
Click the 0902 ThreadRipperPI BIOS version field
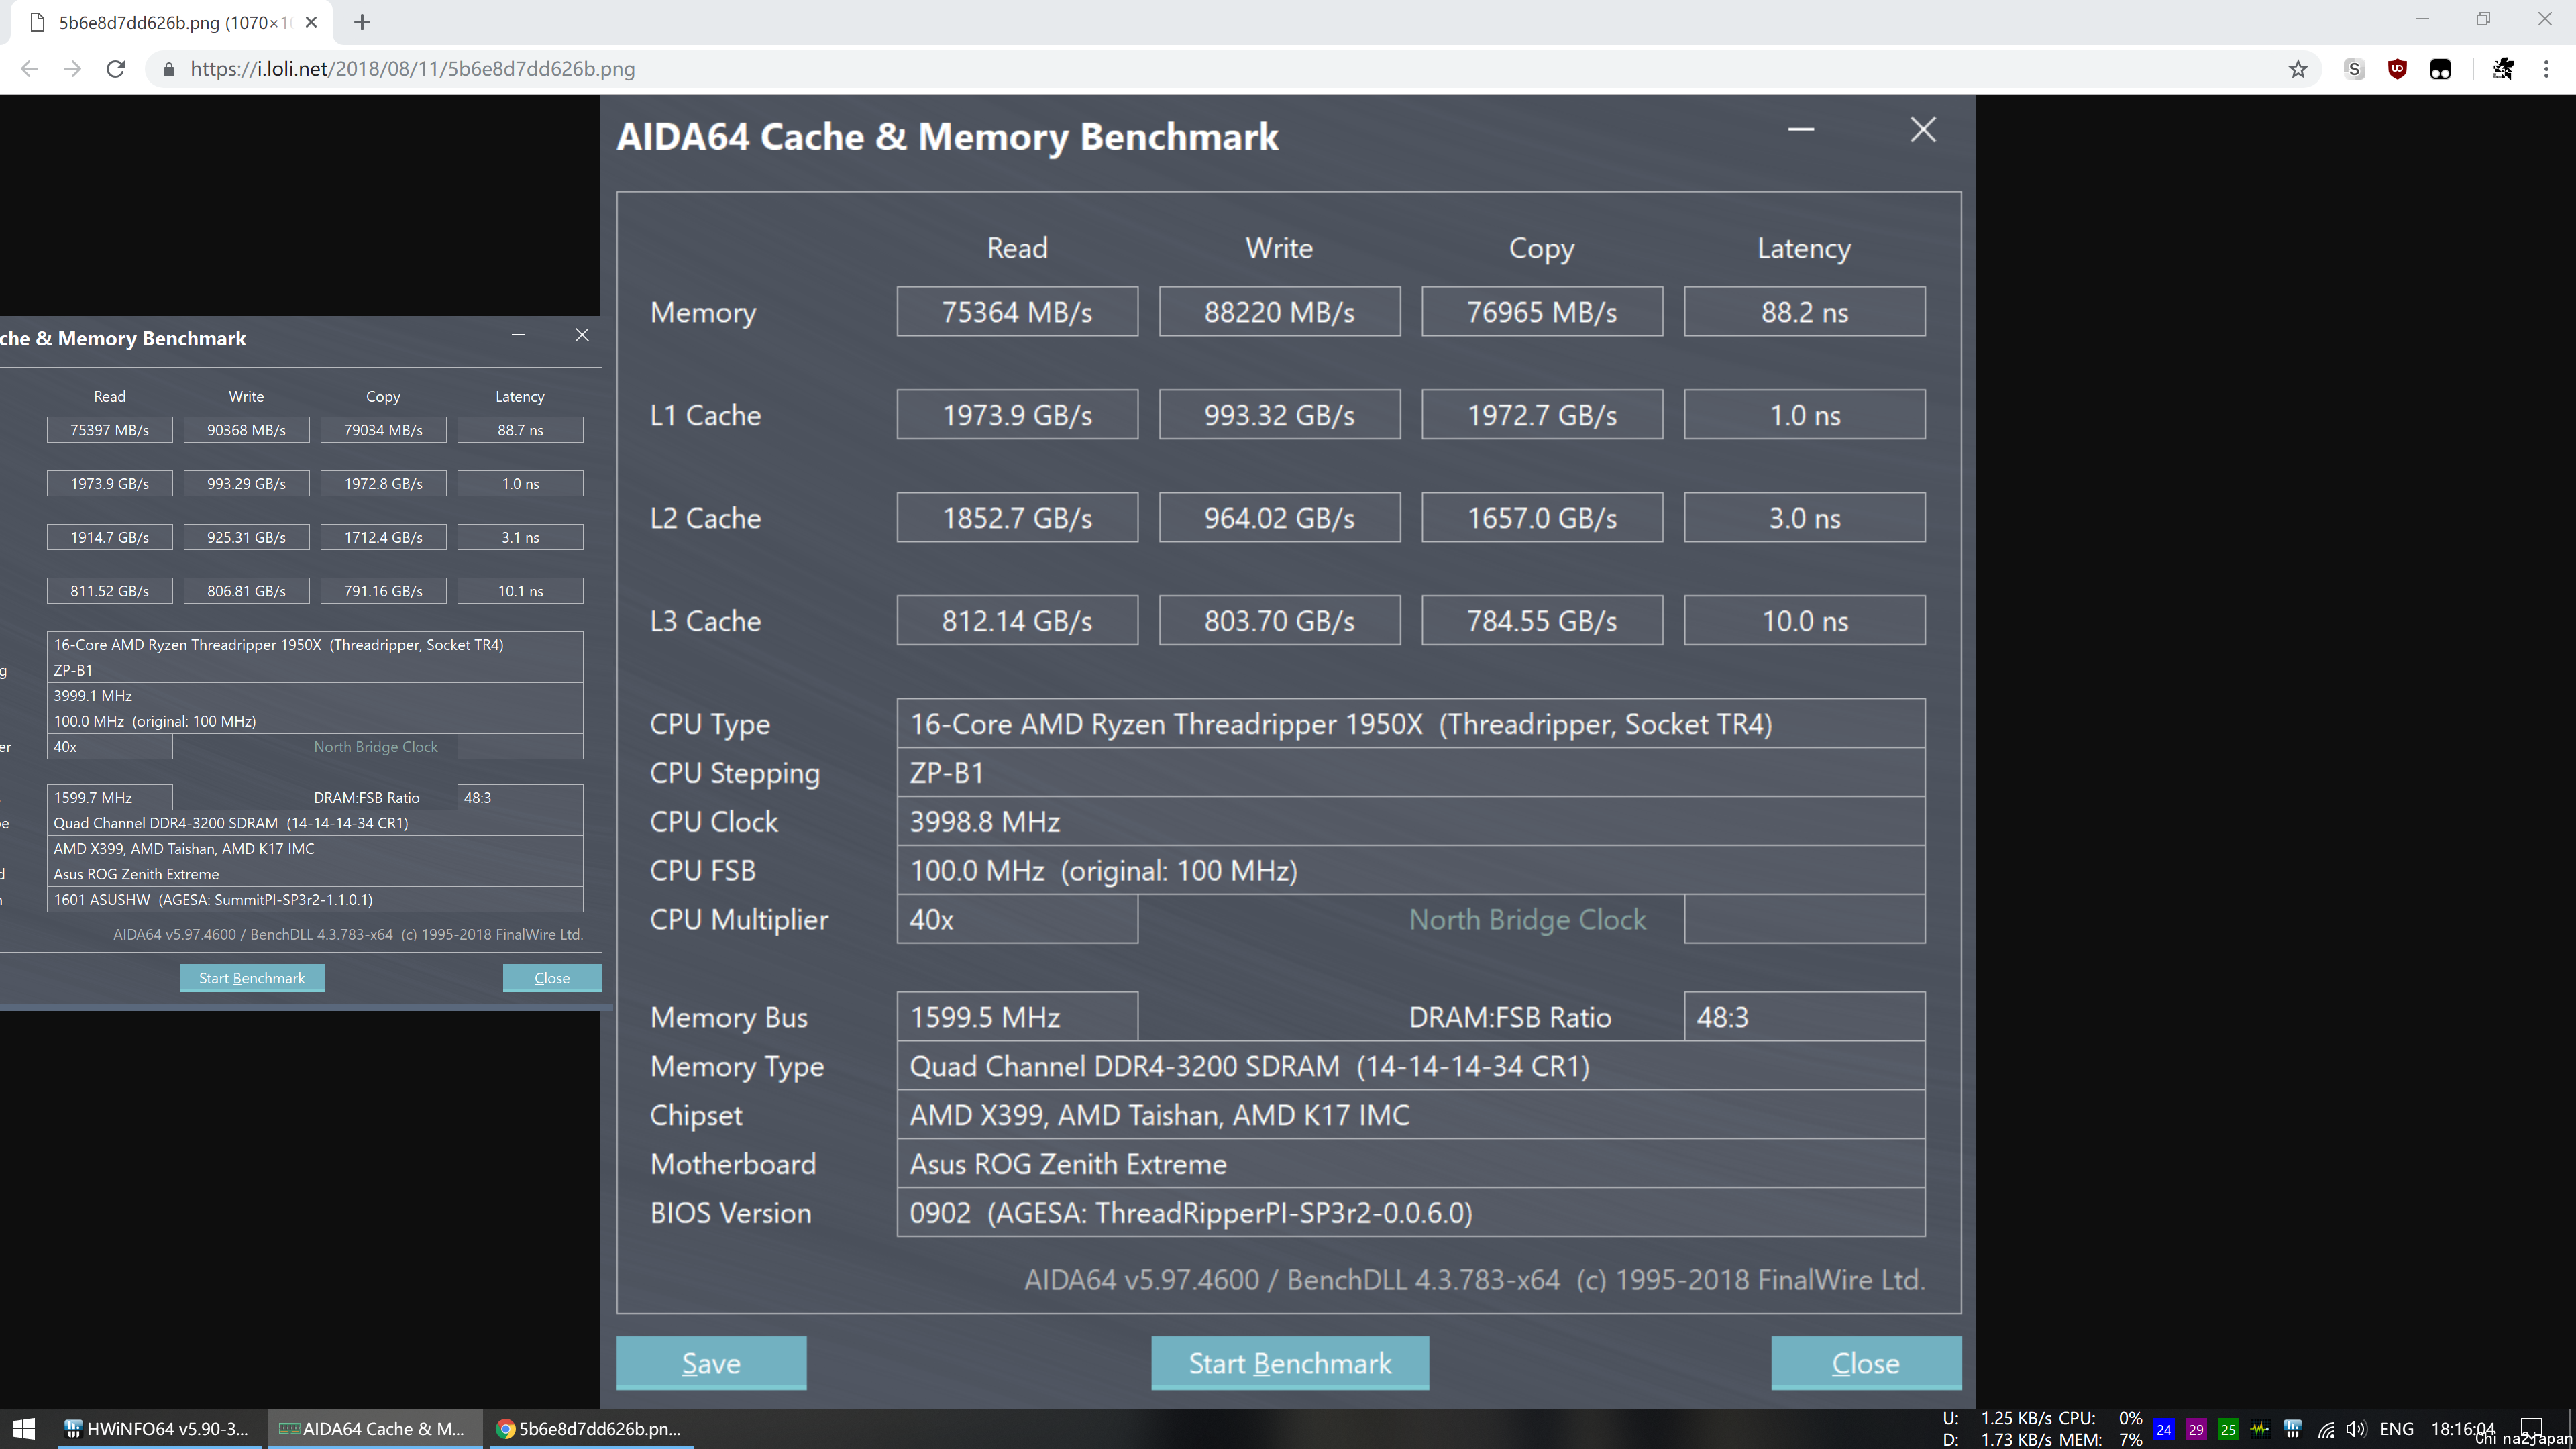click(1411, 1213)
